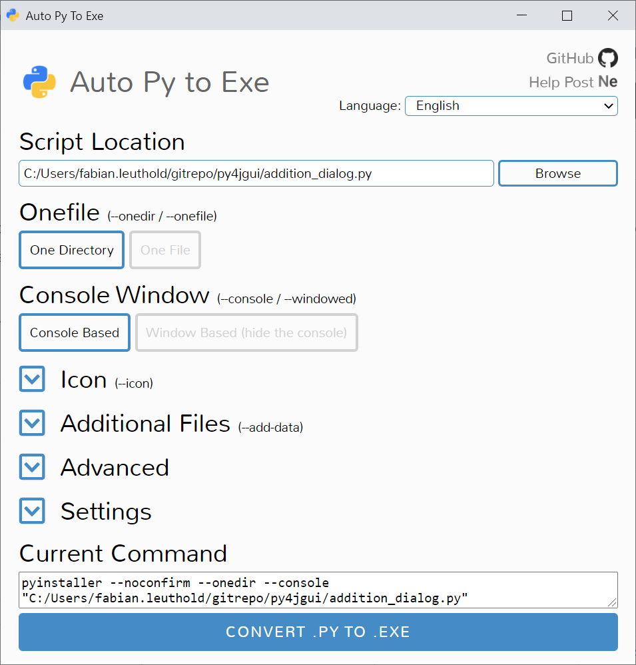Expand the Icon section chevron
Image resolution: width=636 pixels, height=665 pixels.
click(32, 378)
